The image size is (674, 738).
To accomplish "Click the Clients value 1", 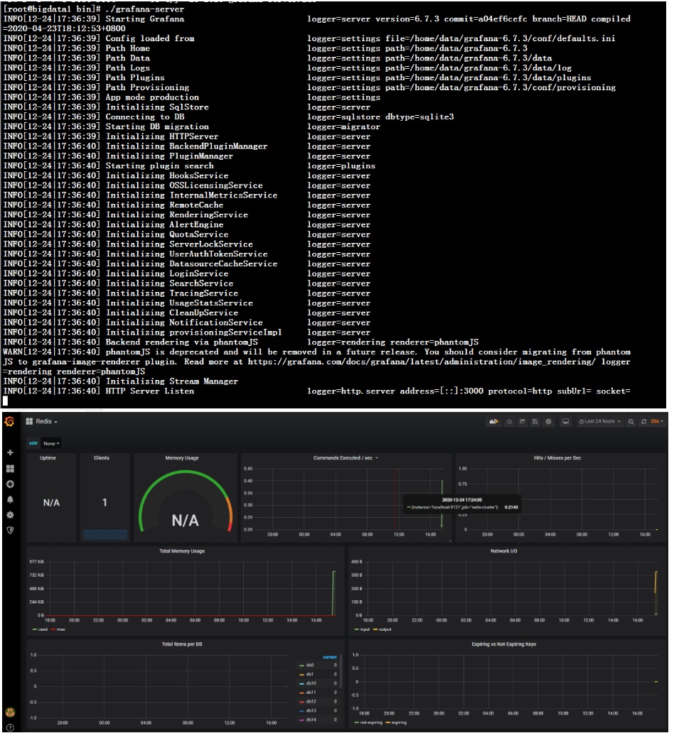I will coord(105,502).
